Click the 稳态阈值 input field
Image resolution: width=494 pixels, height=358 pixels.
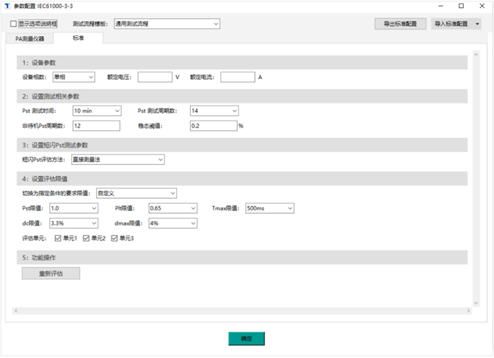coord(214,126)
